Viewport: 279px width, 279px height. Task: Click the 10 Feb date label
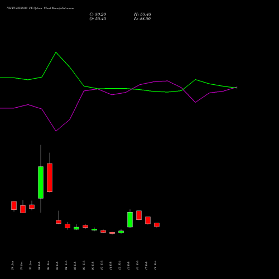tap(102, 266)
